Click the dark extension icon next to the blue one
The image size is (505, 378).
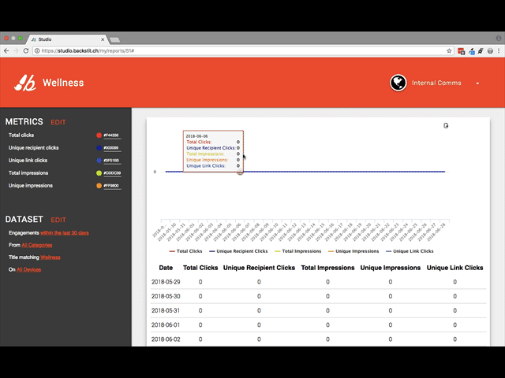point(481,50)
